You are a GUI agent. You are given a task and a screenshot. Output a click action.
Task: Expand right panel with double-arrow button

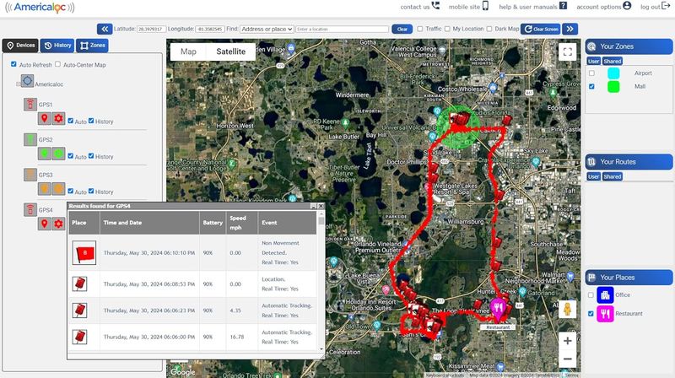click(570, 29)
